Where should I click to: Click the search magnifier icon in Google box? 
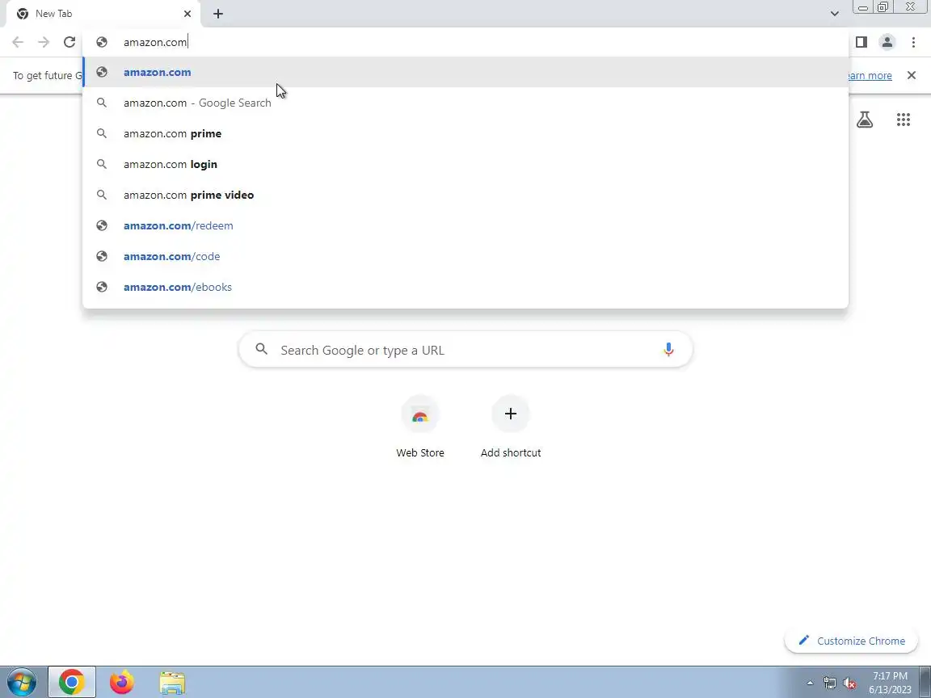pos(261,349)
